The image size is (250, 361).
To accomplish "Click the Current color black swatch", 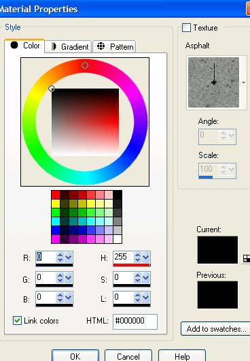I will pyautogui.click(x=217, y=249).
